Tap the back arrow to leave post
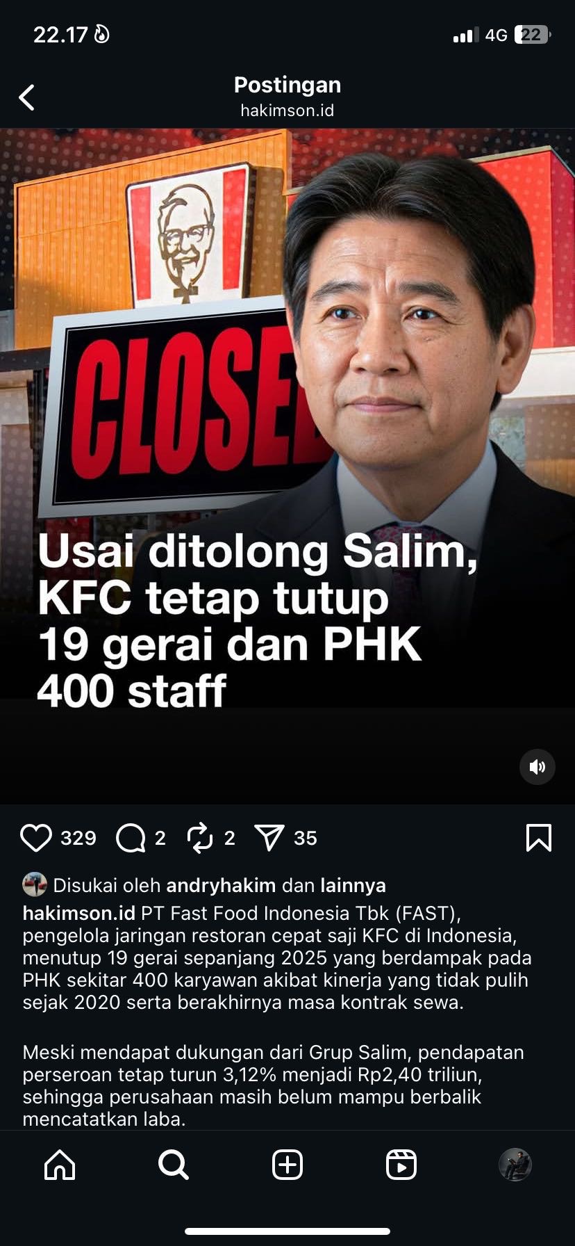This screenshot has width=575, height=1246. coord(27,97)
